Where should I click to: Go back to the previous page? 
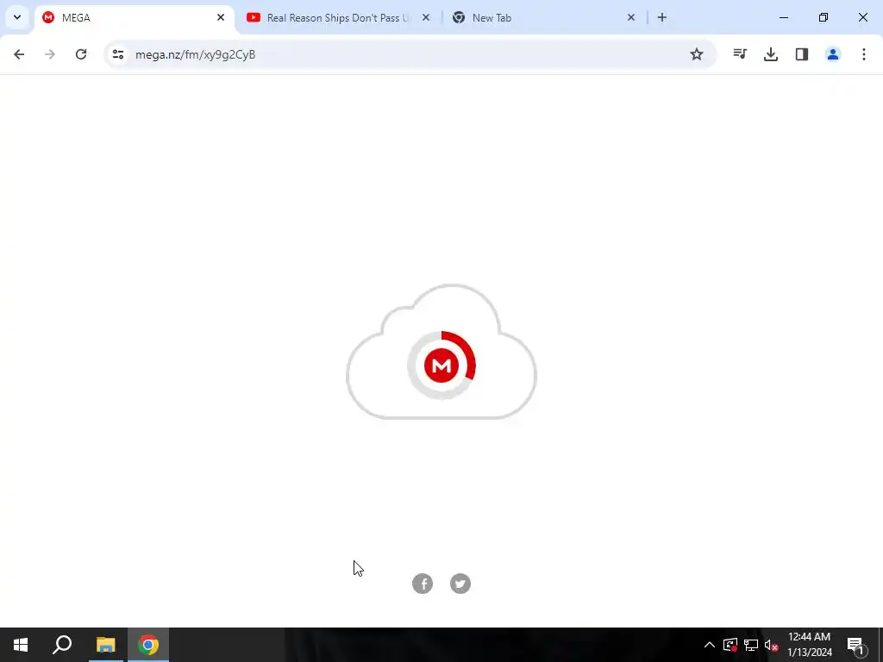[x=19, y=54]
